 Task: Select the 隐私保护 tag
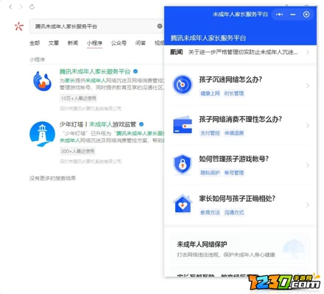210,173
